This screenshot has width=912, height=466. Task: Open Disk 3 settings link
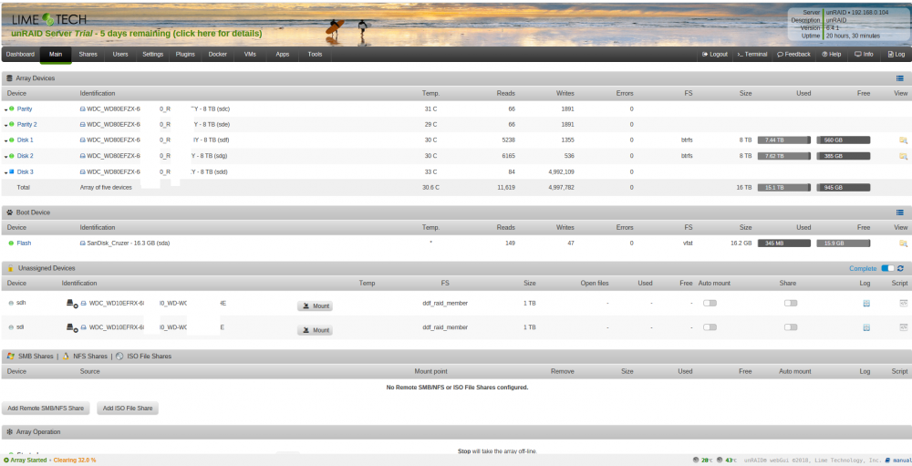pyautogui.click(x=25, y=171)
